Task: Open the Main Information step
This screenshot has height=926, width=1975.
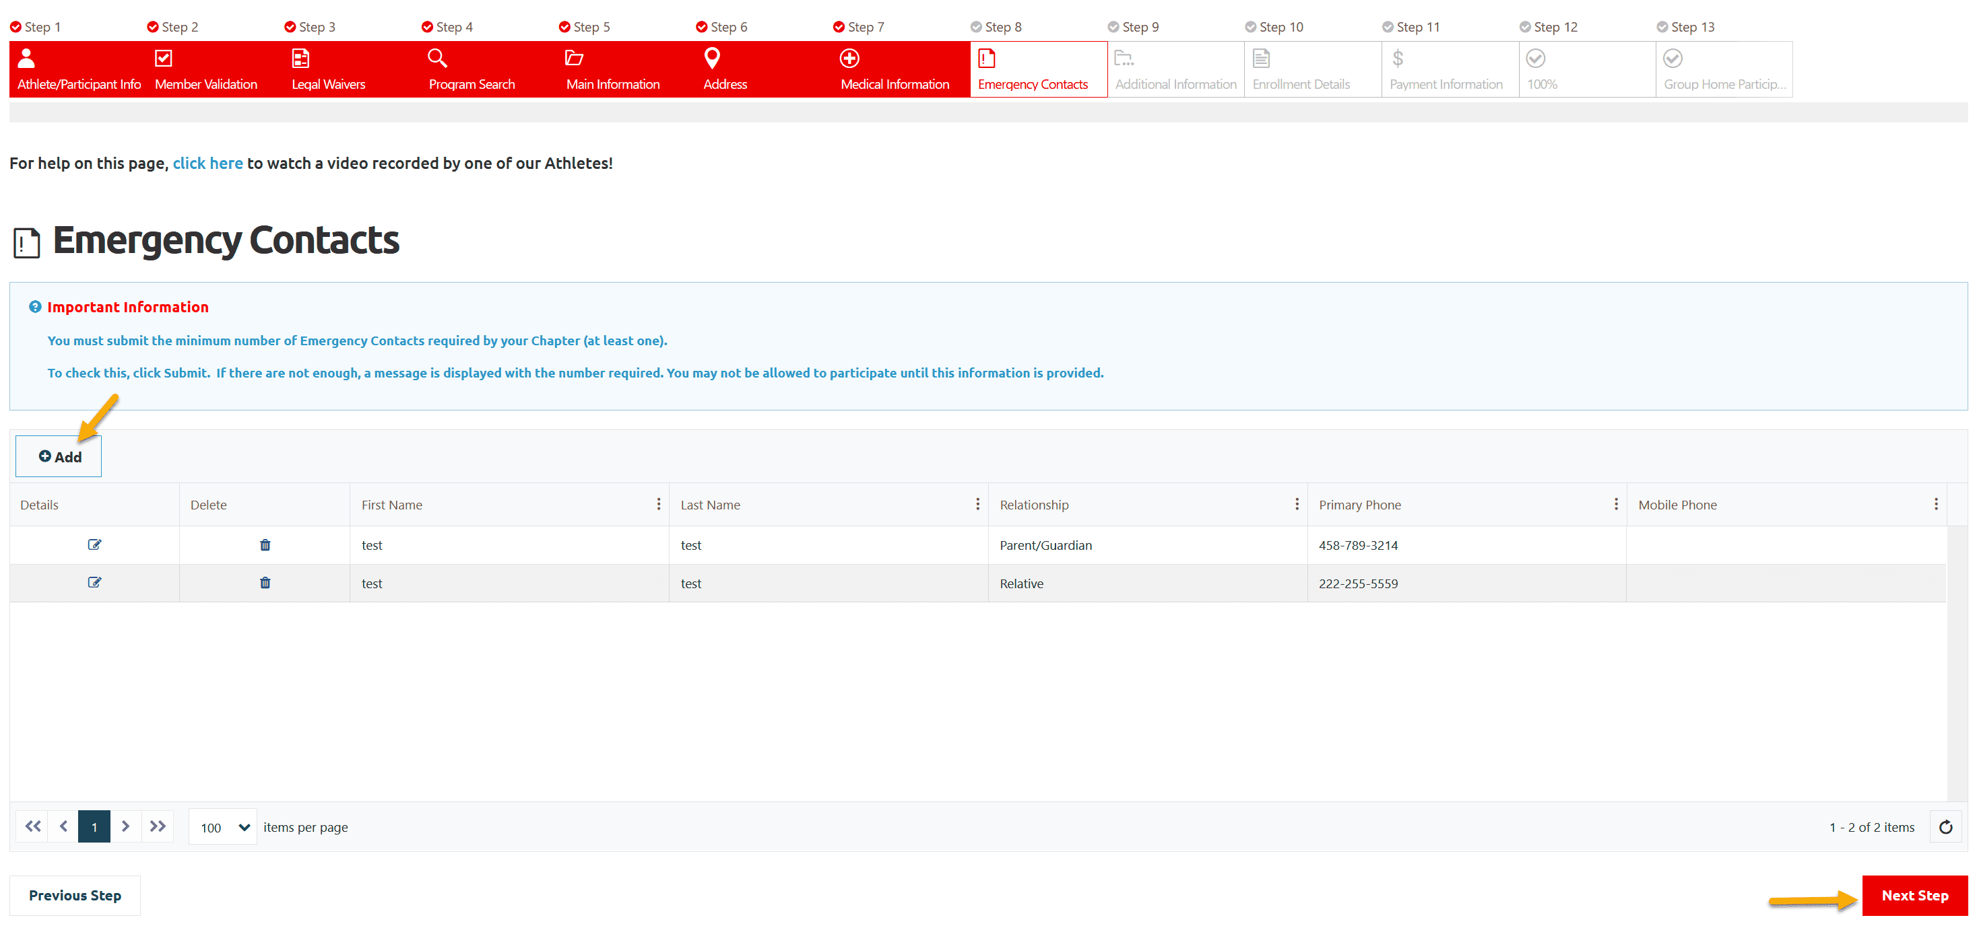Action: (626, 69)
